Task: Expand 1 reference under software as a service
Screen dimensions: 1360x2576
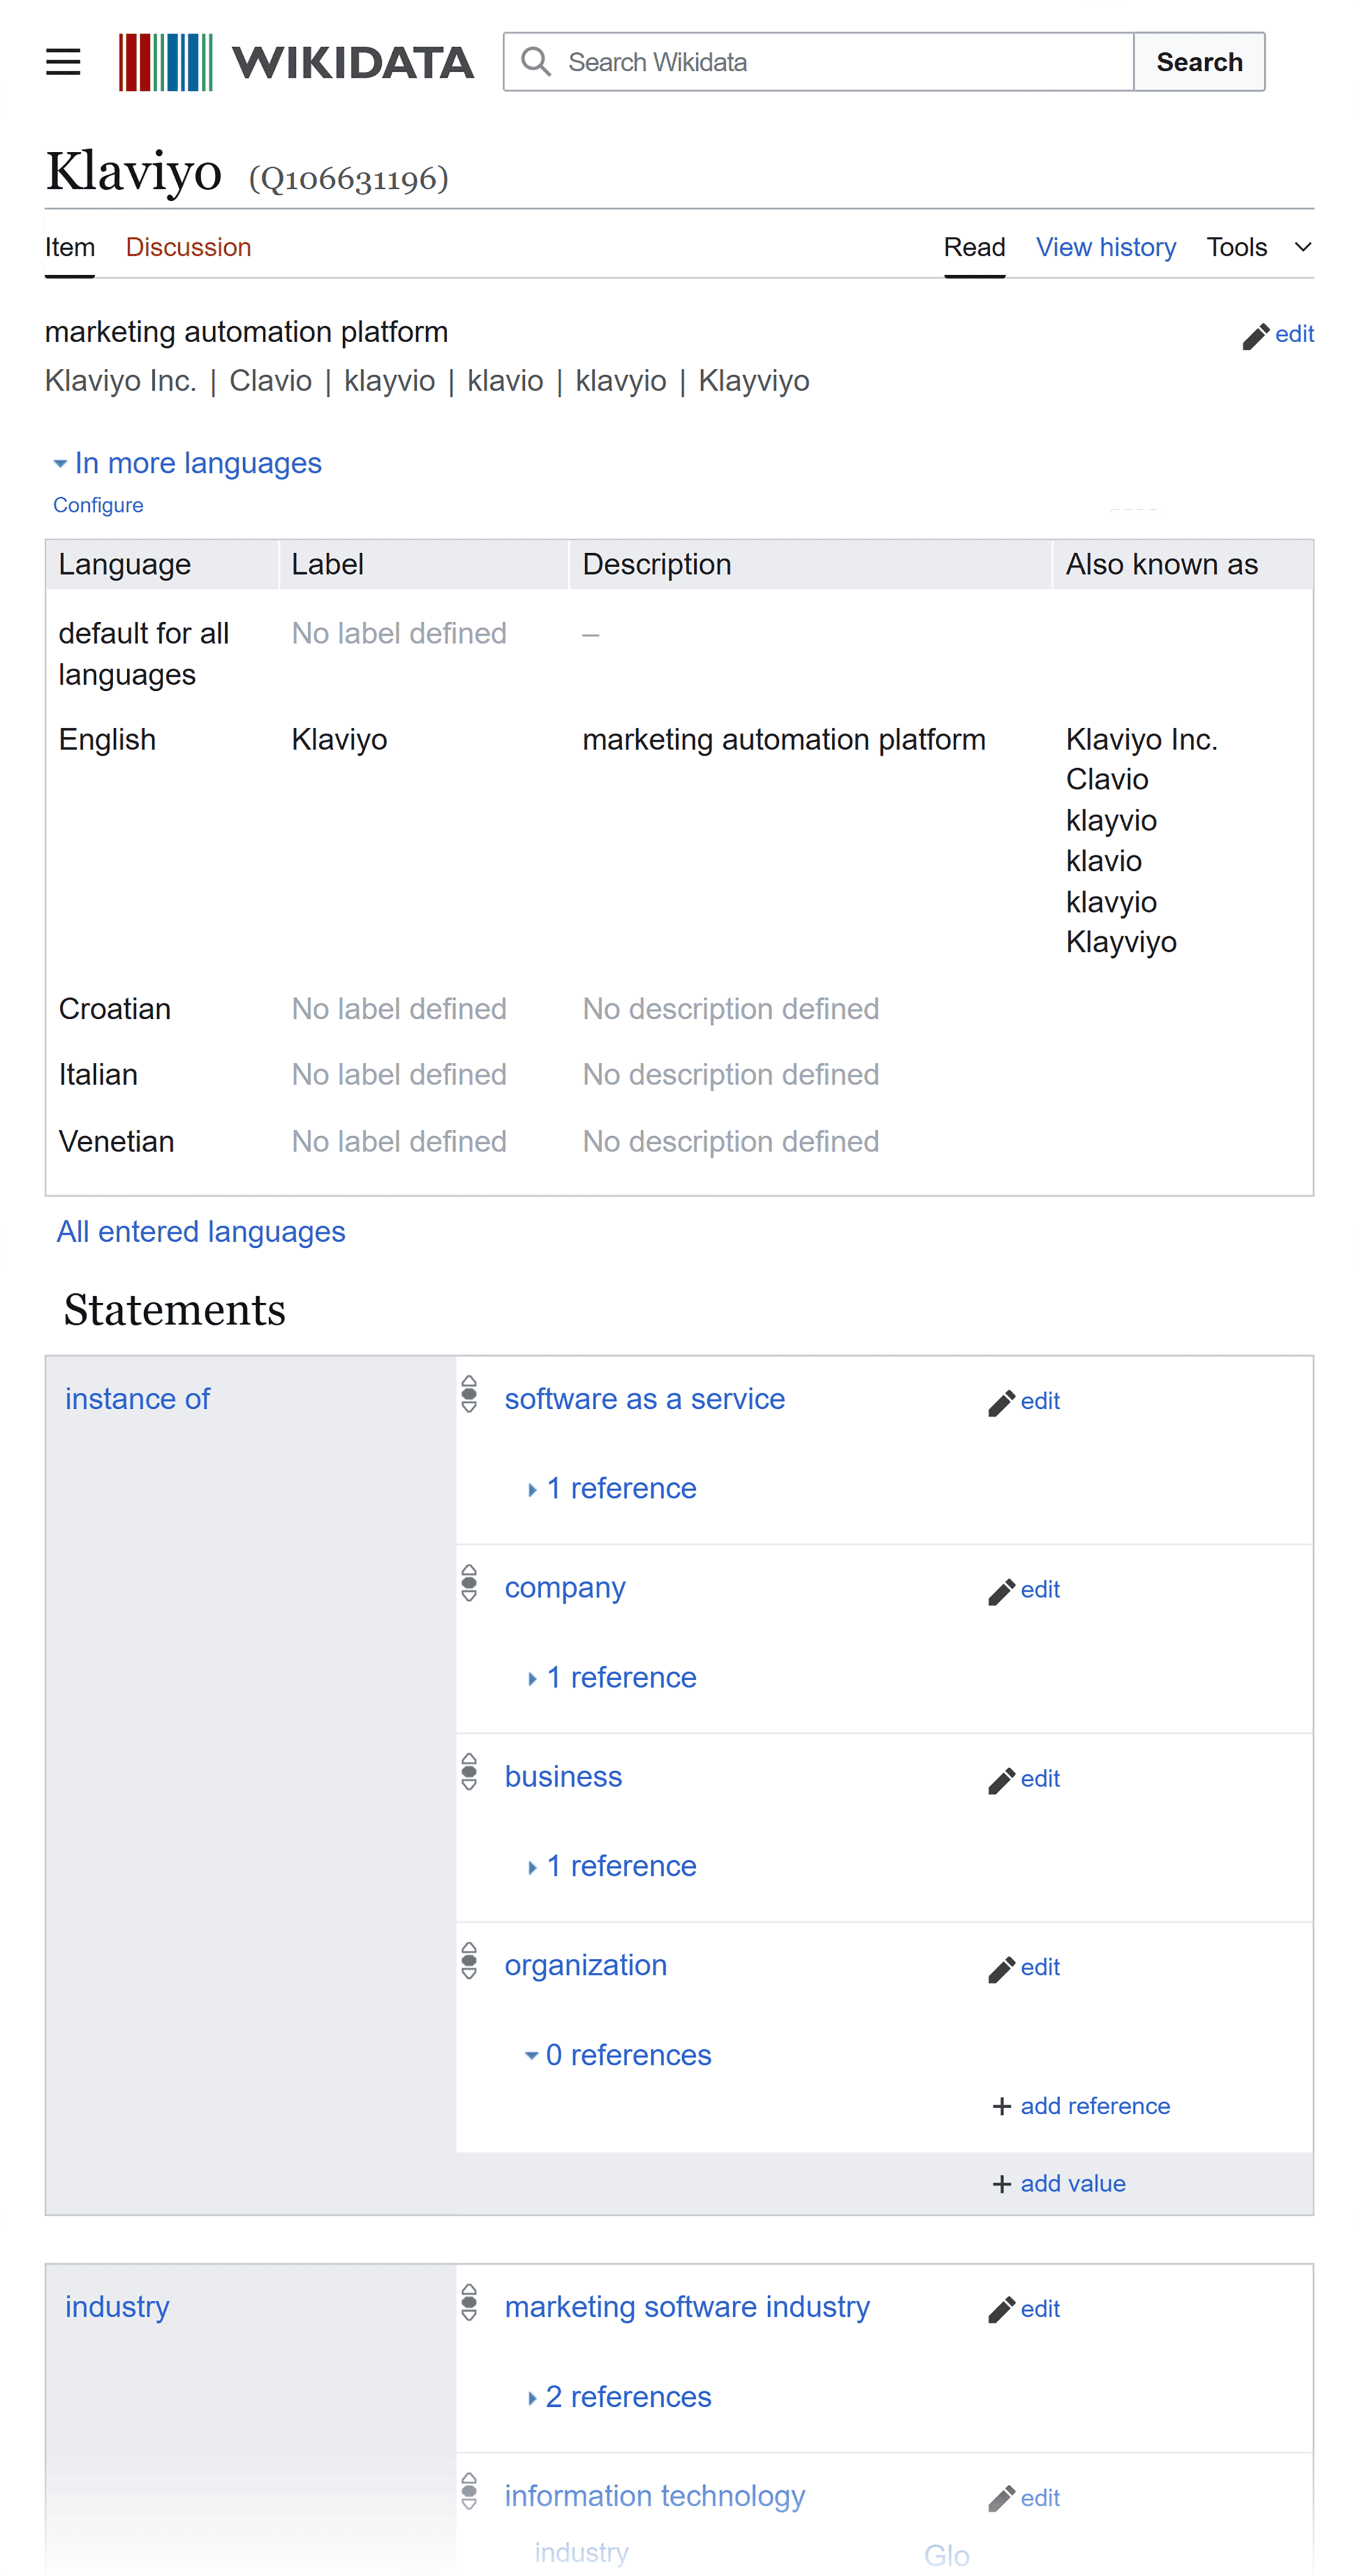Action: point(612,1488)
